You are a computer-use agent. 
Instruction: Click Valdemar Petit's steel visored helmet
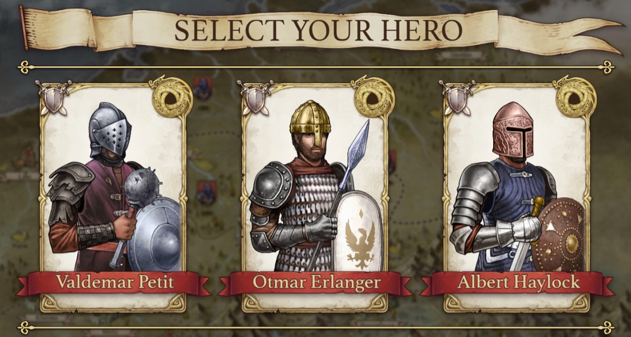[x=110, y=130]
